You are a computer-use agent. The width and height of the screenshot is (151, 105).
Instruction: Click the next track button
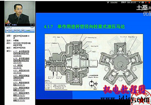pyautogui.click(x=18, y=31)
